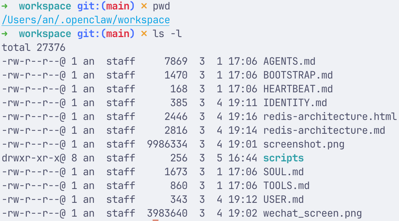Click the redis-architecture.md filename
The height and width of the screenshot is (221, 399).
tap(324, 130)
